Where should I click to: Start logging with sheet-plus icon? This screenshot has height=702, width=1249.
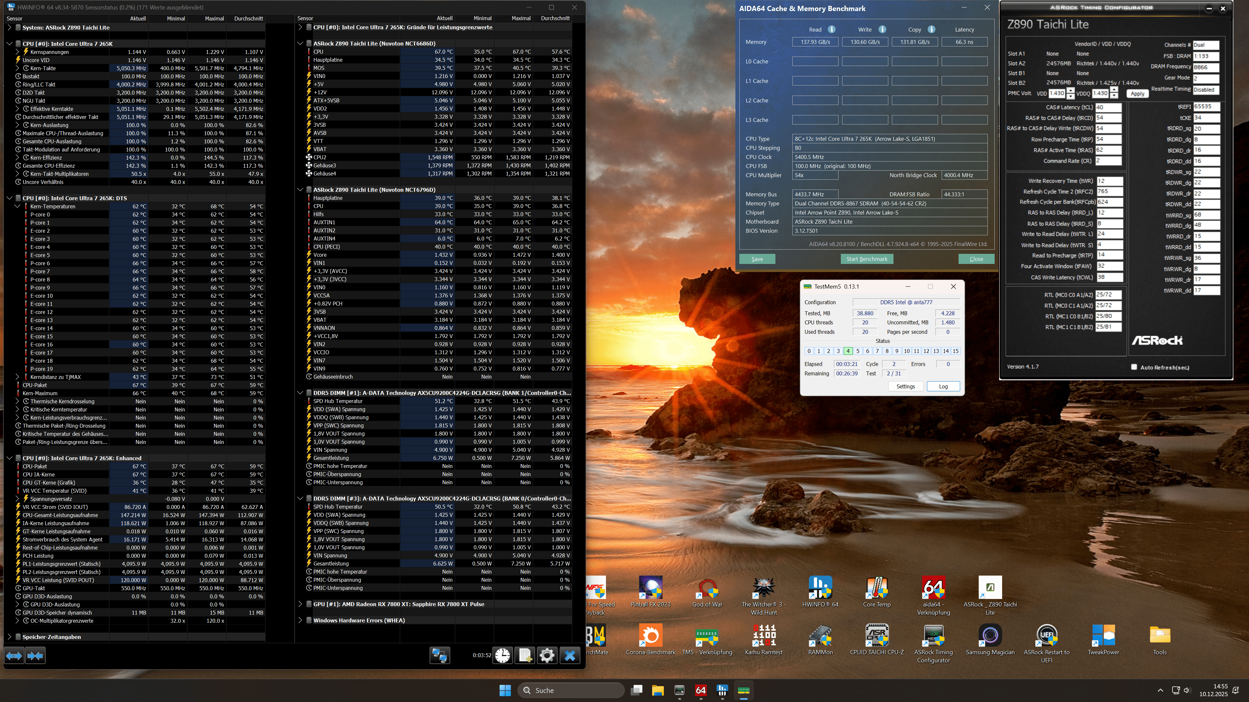point(525,656)
